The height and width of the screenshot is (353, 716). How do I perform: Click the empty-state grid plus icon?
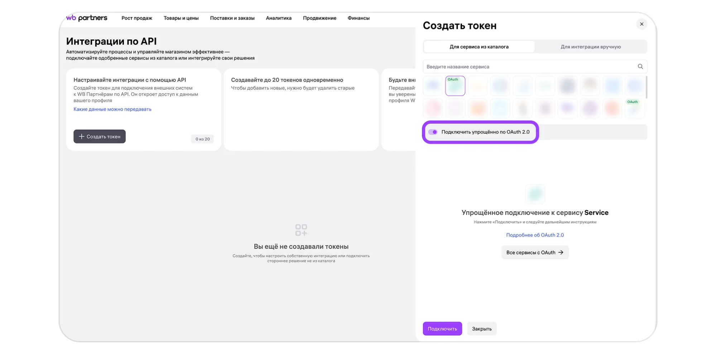[x=301, y=230]
